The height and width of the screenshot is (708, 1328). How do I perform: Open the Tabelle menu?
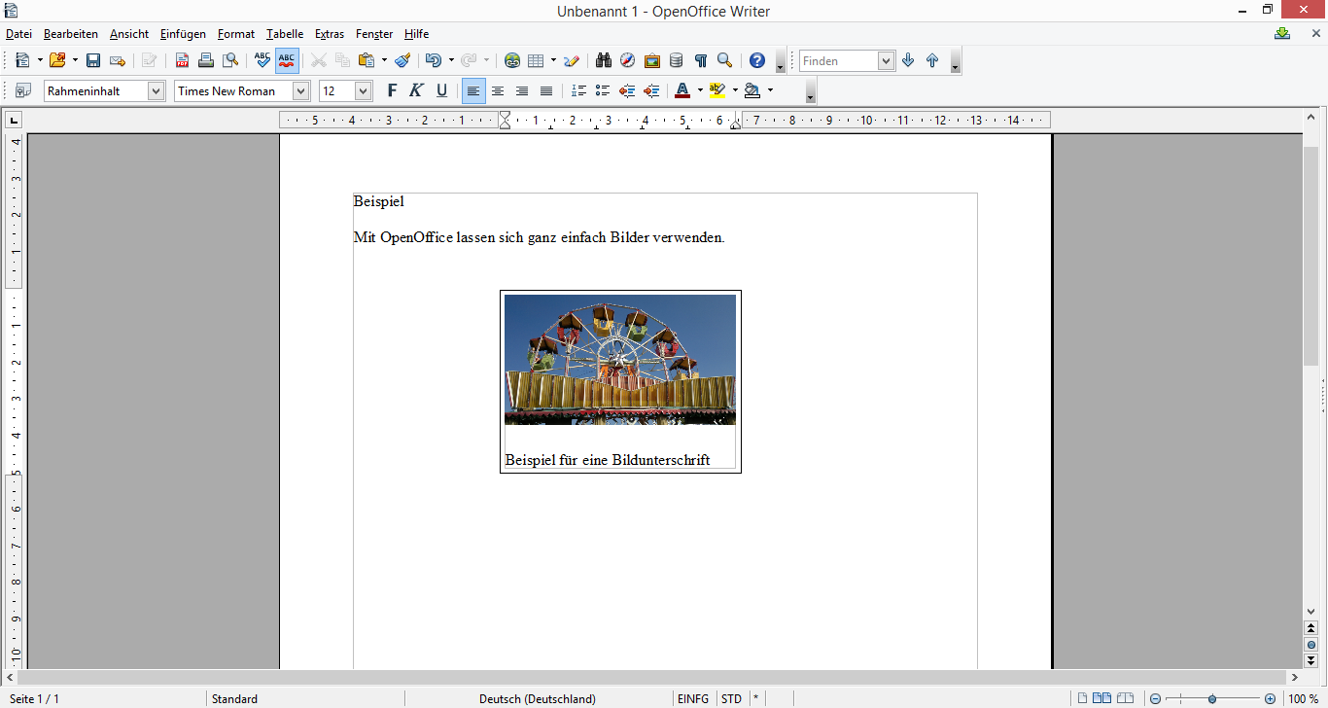[x=285, y=34]
